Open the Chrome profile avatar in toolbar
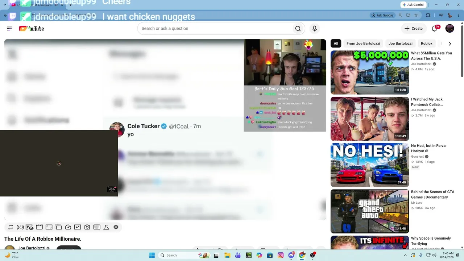Screen dimensions: 464x261 click(450, 15)
